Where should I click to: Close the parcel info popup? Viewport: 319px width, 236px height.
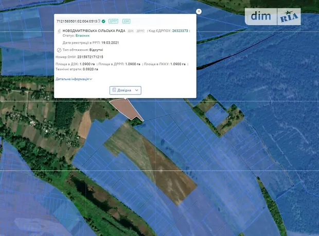[x=199, y=11]
